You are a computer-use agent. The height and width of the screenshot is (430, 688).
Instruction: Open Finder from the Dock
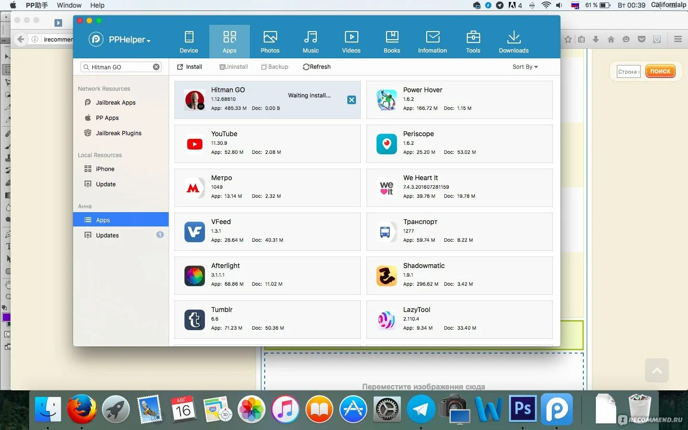pyautogui.click(x=48, y=409)
